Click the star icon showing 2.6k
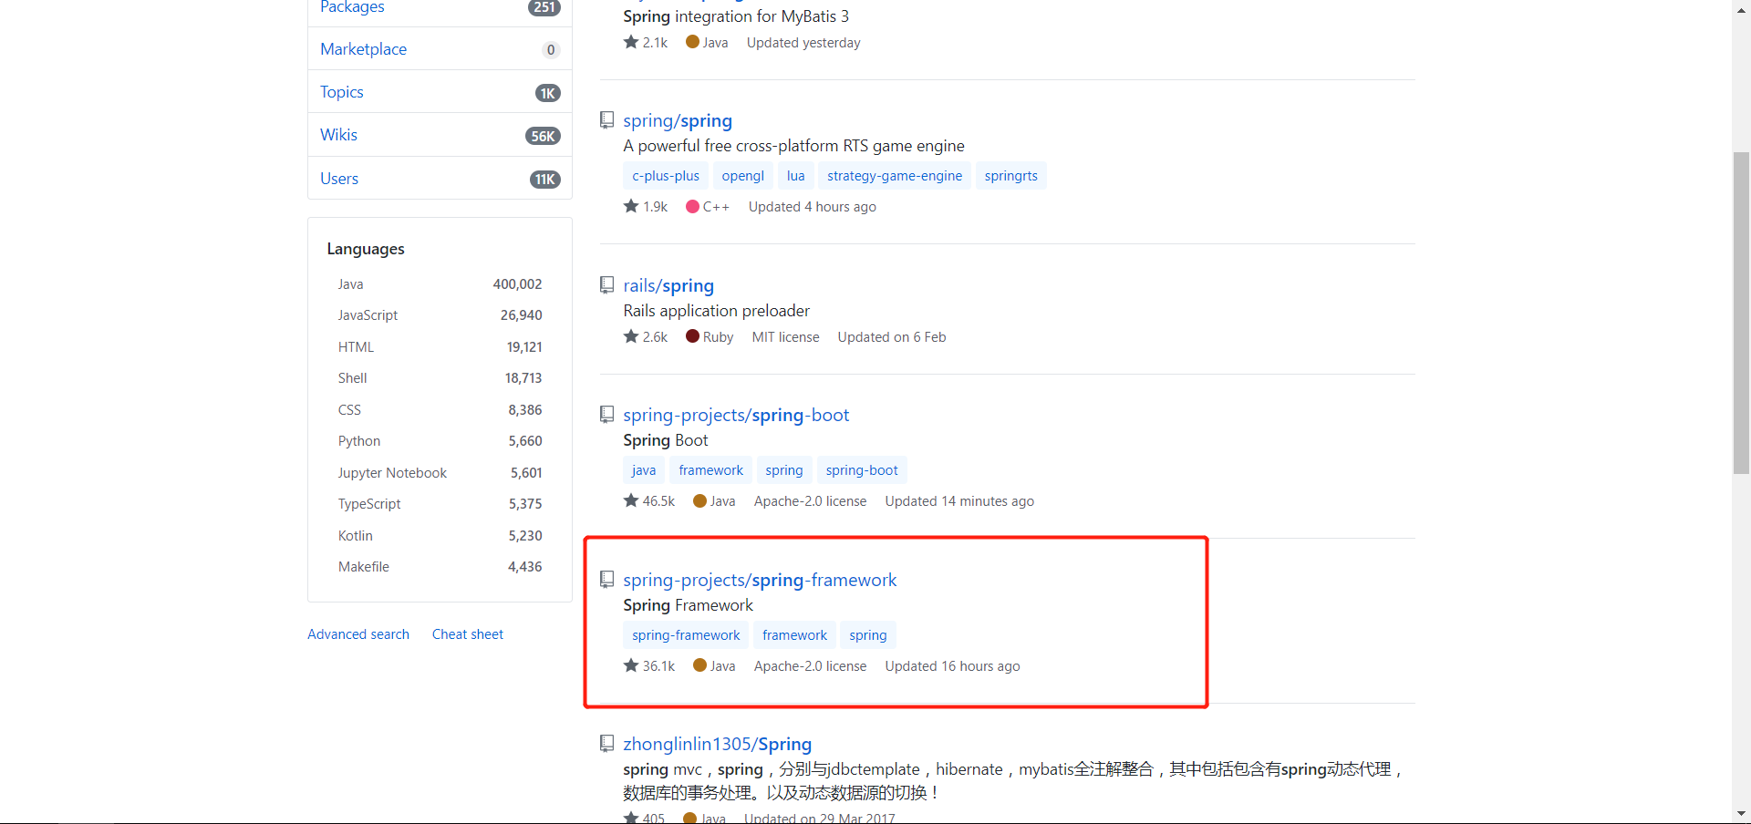The height and width of the screenshot is (824, 1751). click(x=631, y=336)
